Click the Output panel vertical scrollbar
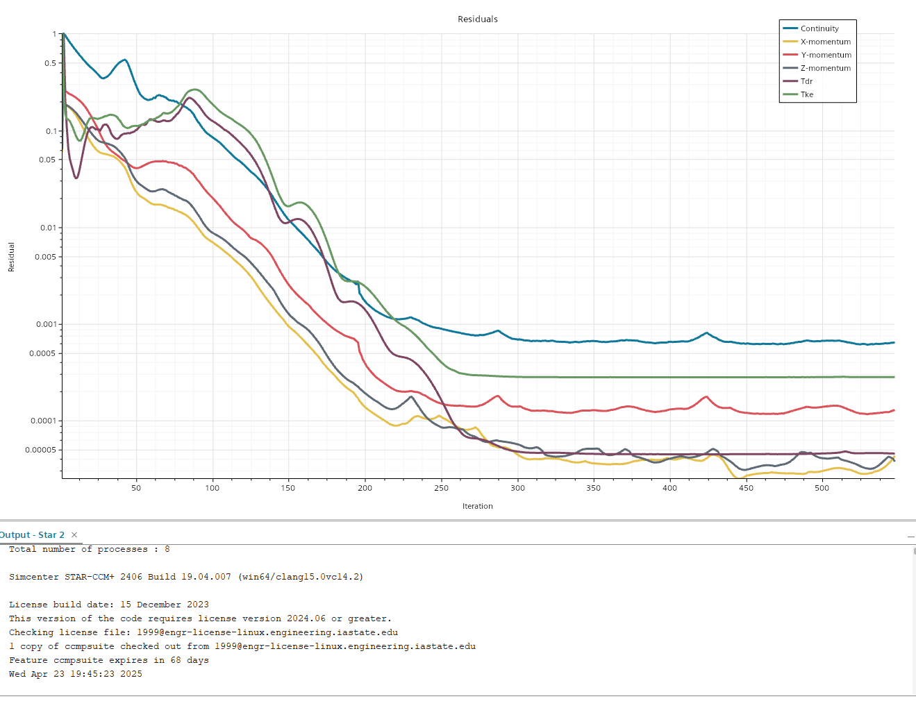The image size is (916, 708). pos(913,618)
